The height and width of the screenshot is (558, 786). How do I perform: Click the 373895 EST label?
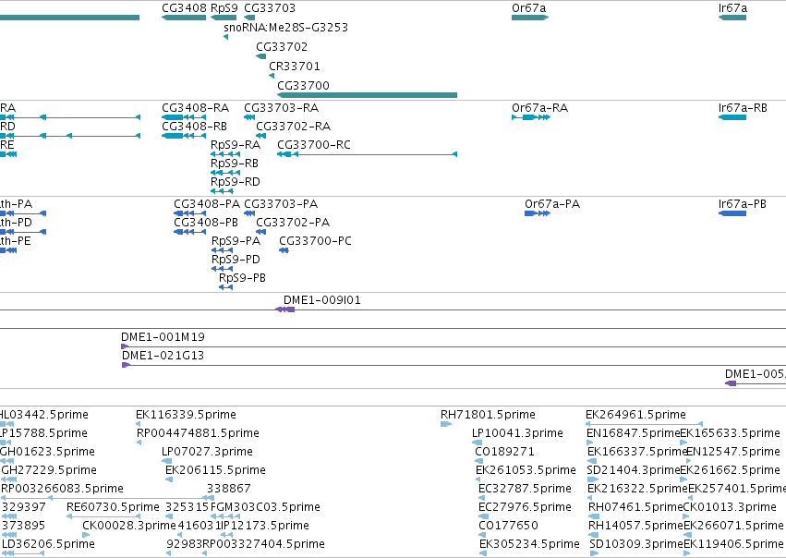[x=24, y=526]
